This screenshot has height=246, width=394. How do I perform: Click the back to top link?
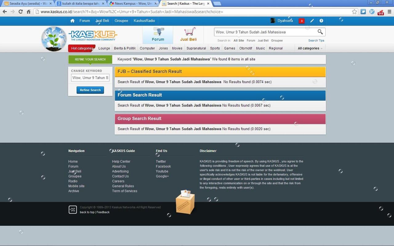pos(87,212)
